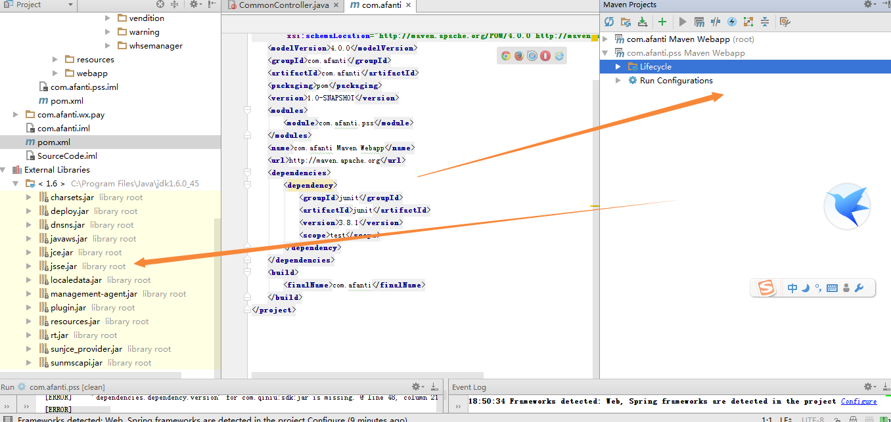Click the blue bird floating widget

click(848, 207)
